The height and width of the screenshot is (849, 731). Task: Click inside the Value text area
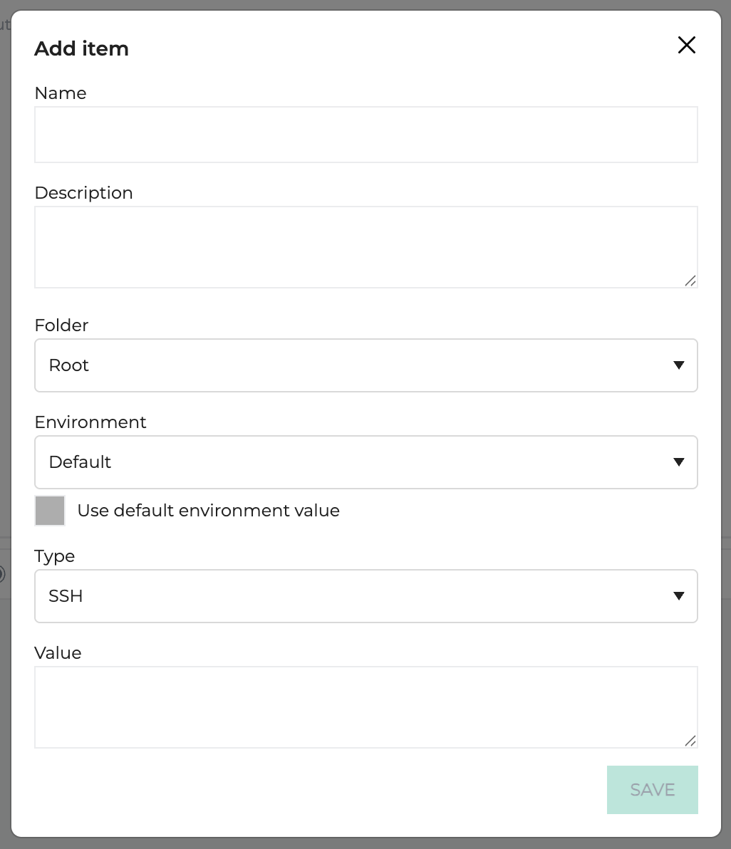coord(366,708)
